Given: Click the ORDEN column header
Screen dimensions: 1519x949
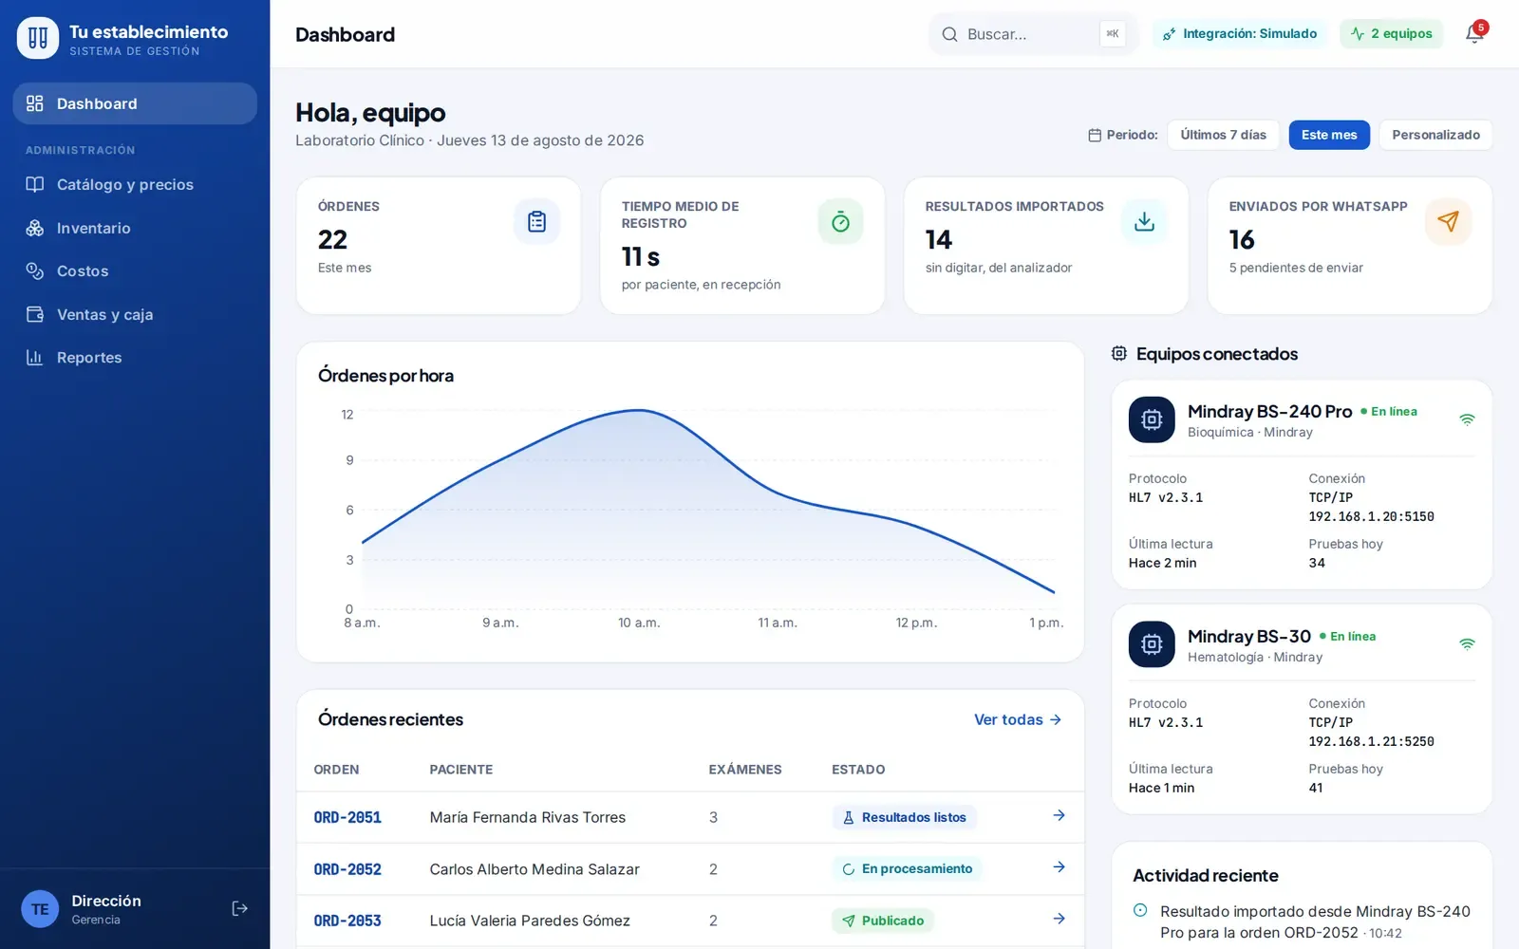Looking at the screenshot, I should coord(336,770).
